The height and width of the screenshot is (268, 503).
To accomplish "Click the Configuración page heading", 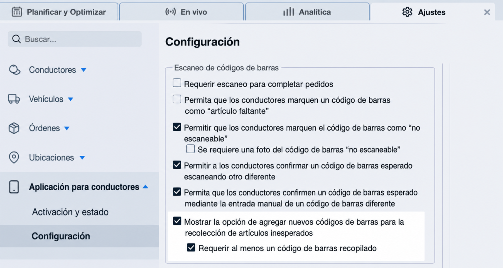I will point(202,42).
